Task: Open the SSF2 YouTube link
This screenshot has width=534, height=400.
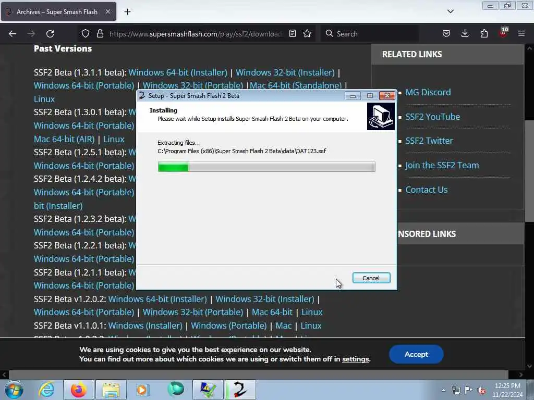Action: (432, 117)
